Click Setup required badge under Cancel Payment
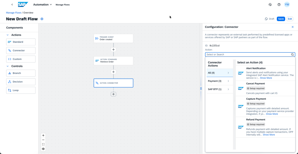Image resolution: width=298 pixels, height=154 pixels. tap(256, 88)
